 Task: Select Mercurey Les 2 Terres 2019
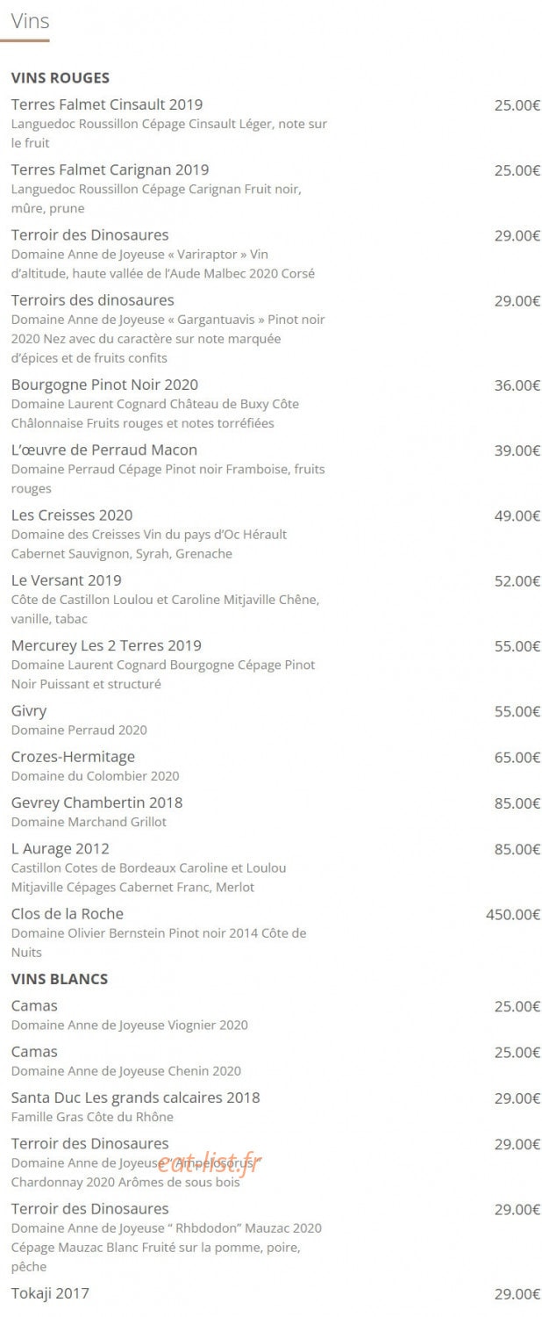coord(106,645)
